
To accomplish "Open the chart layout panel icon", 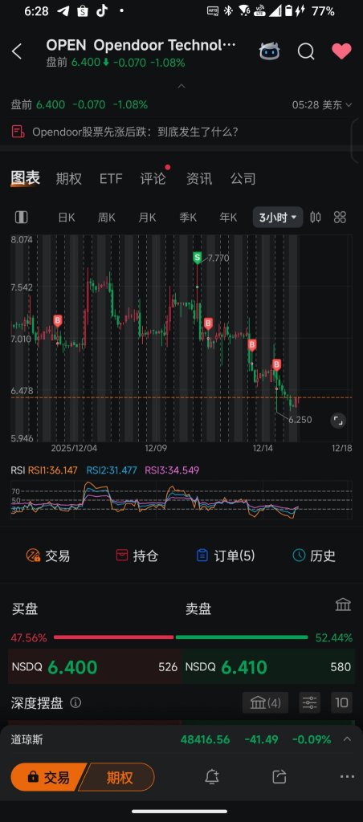I will (x=21, y=217).
